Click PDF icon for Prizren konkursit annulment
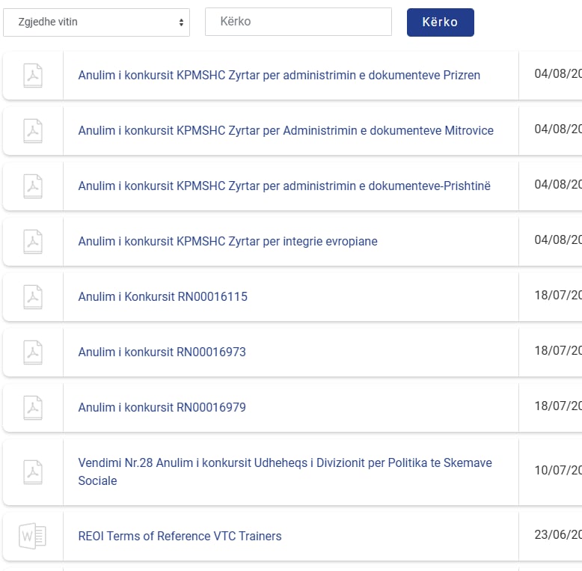This screenshot has height=571, width=582. (x=33, y=76)
